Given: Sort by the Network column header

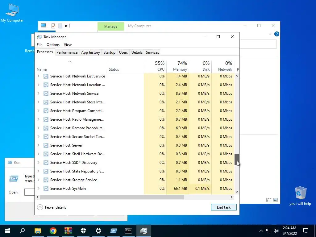Looking at the screenshot, I should (223, 66).
